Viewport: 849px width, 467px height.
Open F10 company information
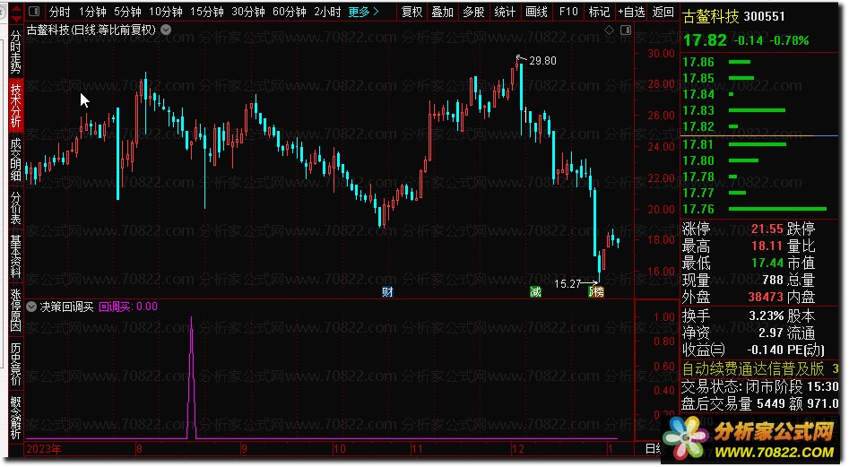click(568, 12)
